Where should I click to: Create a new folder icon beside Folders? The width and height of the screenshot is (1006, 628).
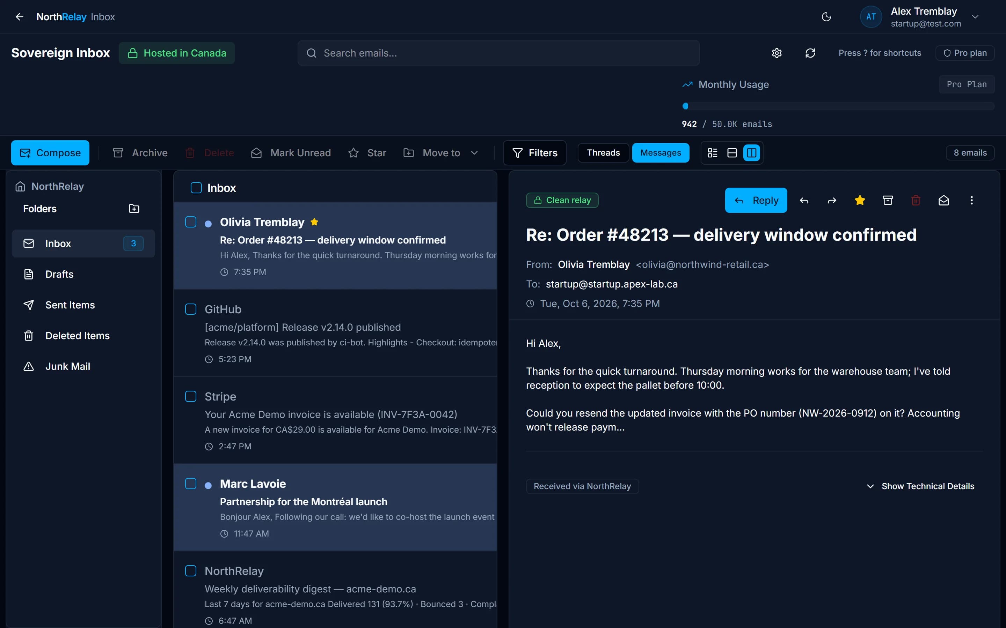tap(134, 209)
